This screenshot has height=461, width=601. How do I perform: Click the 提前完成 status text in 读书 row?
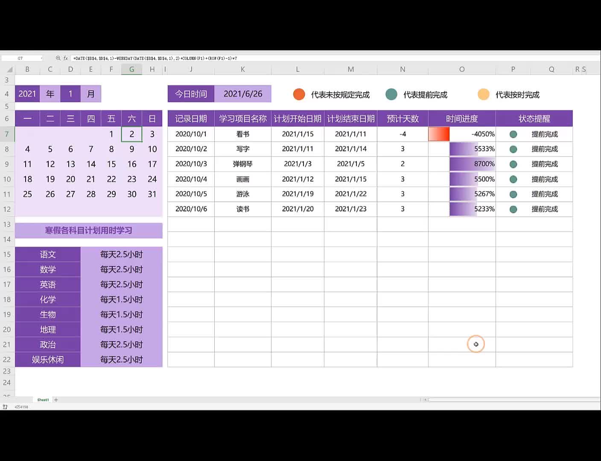point(545,209)
